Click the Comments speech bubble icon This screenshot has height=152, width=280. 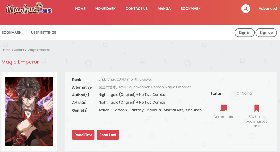(223, 108)
